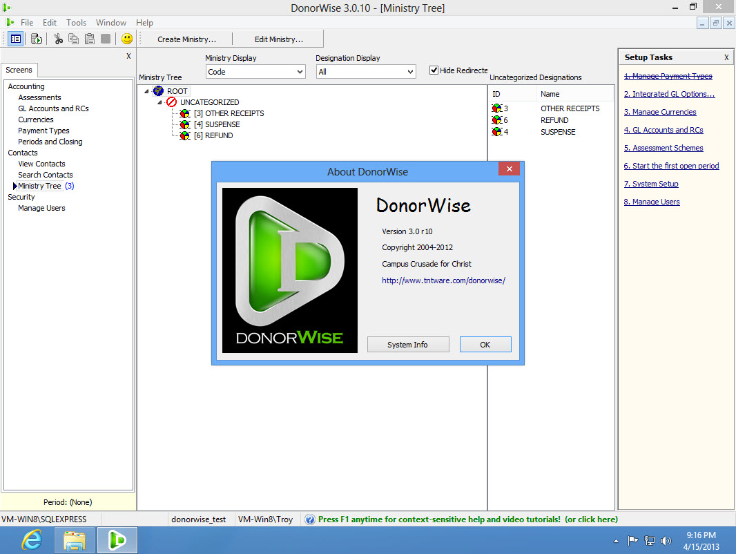Toggle the speaker volume icon in system tray

click(666, 541)
